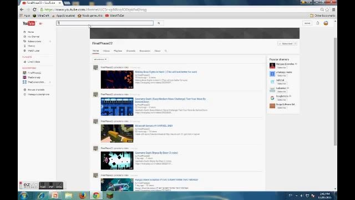
Task: Open the Minecraft Servers video thumbnail
Action: (x=117, y=133)
